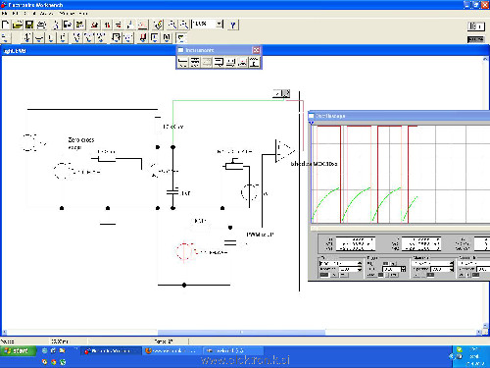Open the Analysis menu
490x368 pixels.
point(46,14)
